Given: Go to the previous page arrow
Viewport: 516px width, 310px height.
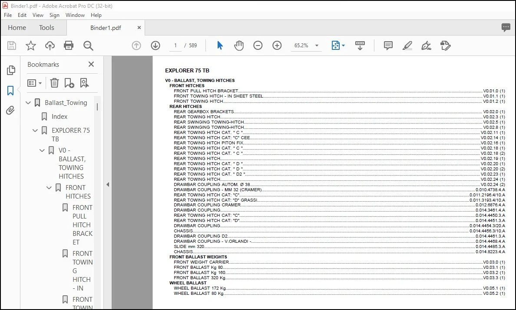Looking at the screenshot, I should tap(136, 46).
